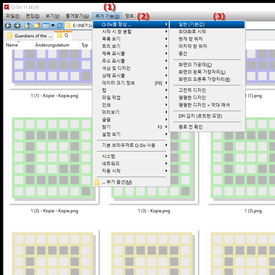
Task: Open the 자동 시작 submenu
Action: click(131, 171)
